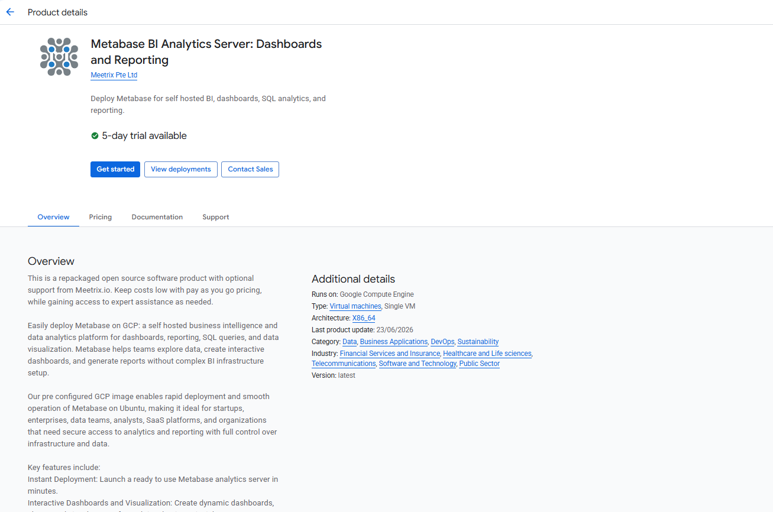773x512 pixels.
Task: Switch to the Pricing tab
Action: coord(101,217)
